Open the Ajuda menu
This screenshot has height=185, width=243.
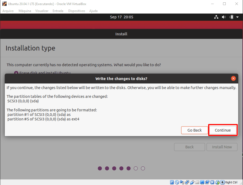tap(93, 11)
